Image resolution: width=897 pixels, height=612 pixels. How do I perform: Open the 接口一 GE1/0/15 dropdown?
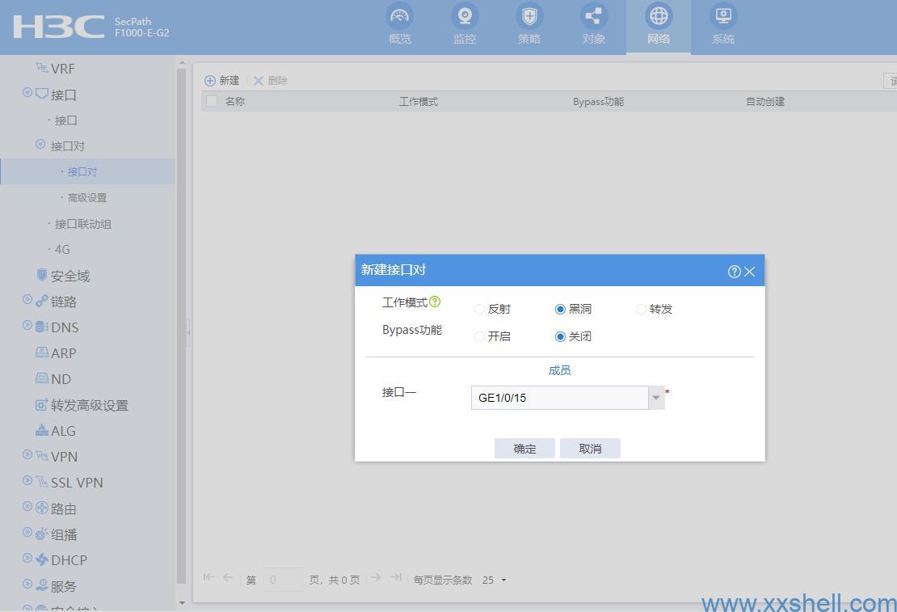click(655, 398)
